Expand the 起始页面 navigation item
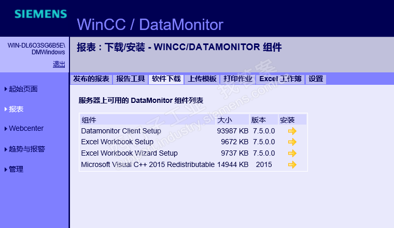The image size is (394, 228). pyautogui.click(x=23, y=89)
